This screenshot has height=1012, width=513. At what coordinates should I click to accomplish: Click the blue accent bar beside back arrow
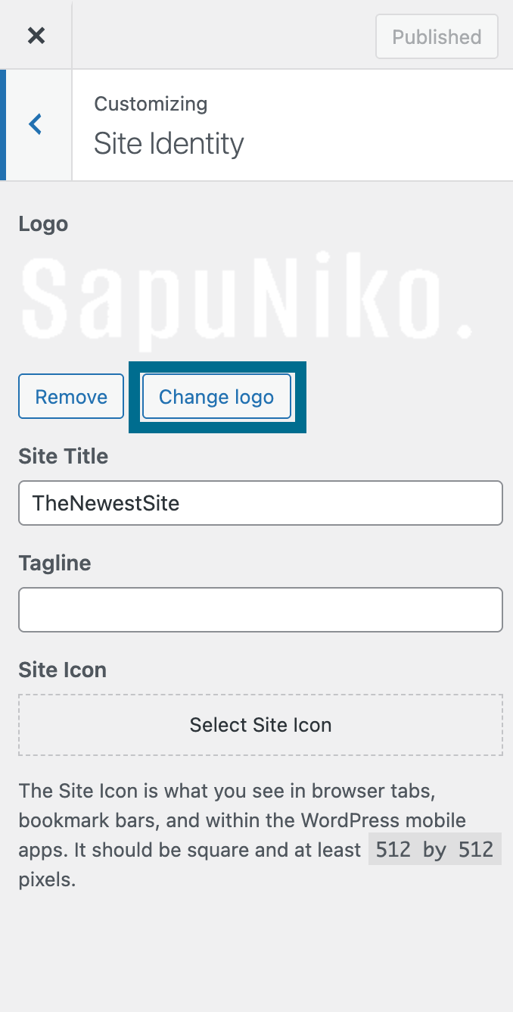coord(3,125)
